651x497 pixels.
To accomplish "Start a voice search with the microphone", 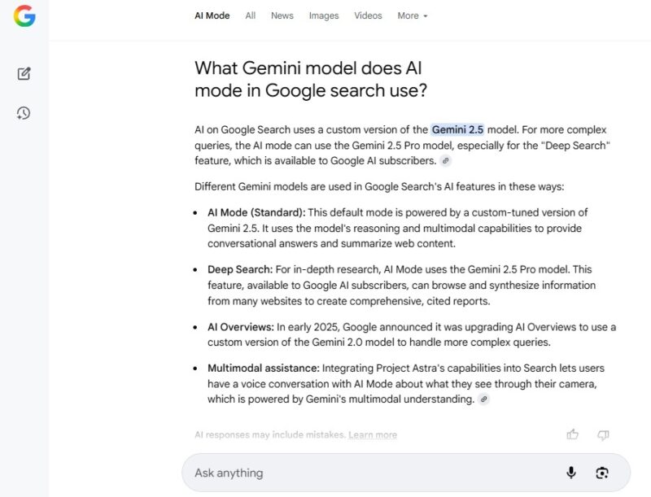I will pos(570,473).
